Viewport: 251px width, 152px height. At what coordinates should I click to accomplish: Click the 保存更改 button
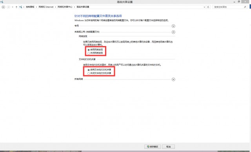pyautogui.click(x=153, y=147)
